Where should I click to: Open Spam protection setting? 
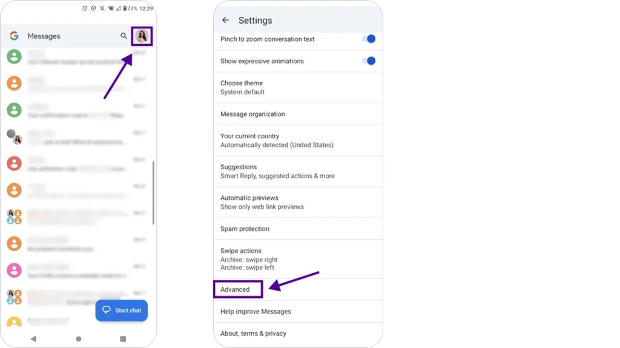(x=298, y=229)
